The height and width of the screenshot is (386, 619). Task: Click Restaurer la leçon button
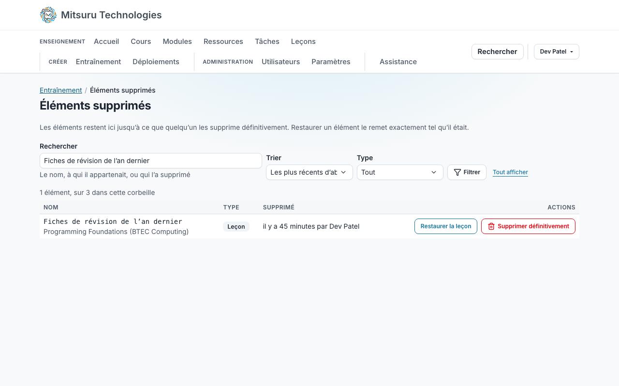point(446,226)
